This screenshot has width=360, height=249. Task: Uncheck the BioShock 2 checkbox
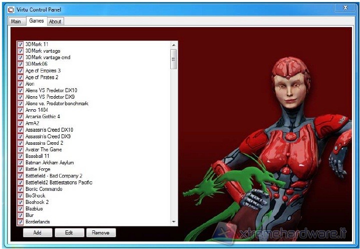tap(21, 202)
